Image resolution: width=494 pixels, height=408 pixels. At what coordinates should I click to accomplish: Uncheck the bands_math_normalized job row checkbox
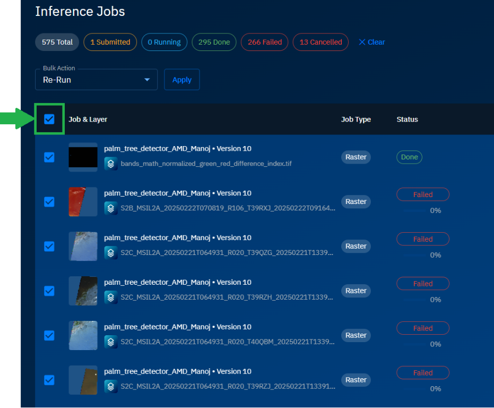click(49, 157)
